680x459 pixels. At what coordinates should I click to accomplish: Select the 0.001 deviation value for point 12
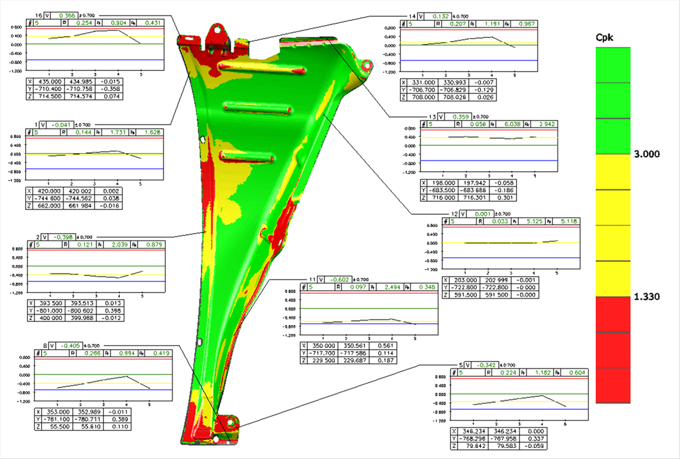click(x=479, y=214)
